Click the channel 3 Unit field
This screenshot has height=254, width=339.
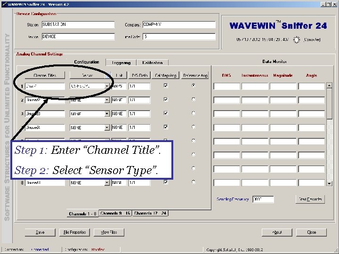[x=119, y=114]
